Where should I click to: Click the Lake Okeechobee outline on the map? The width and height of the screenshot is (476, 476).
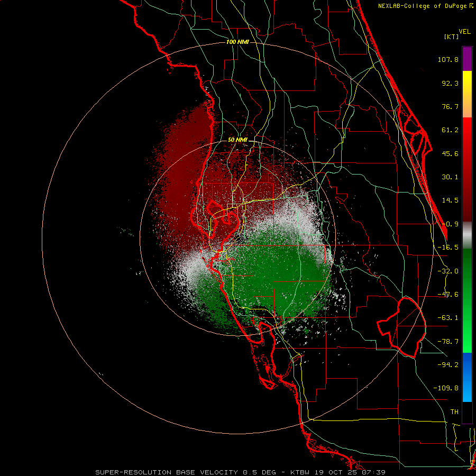pos(401,327)
